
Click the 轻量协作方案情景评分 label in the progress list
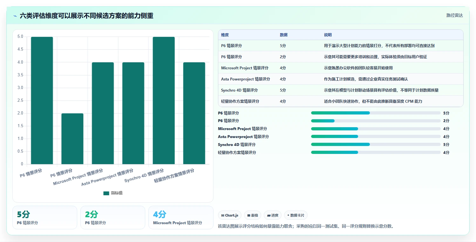click(237, 153)
